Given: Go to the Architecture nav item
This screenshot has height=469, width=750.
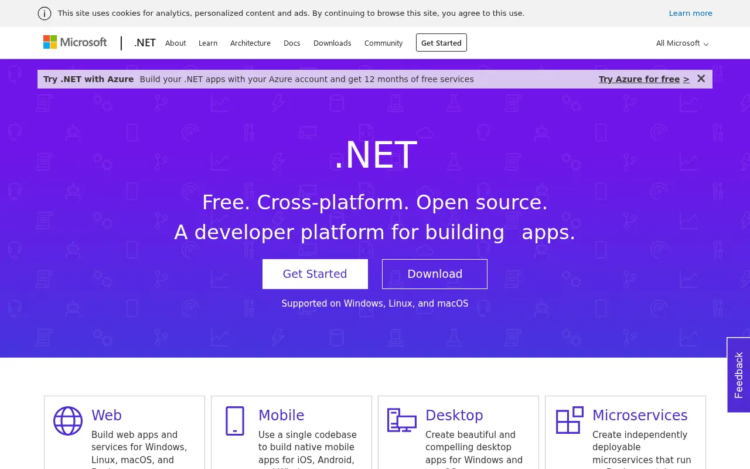Looking at the screenshot, I should (x=250, y=43).
